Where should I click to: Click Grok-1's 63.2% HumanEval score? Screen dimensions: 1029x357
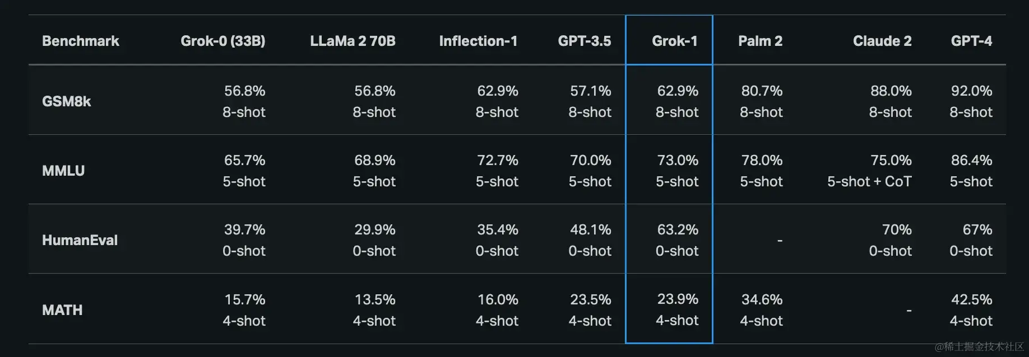678,230
